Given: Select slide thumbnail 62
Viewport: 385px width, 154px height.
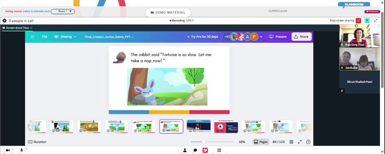Looking at the screenshot, I should (x=226, y=127).
